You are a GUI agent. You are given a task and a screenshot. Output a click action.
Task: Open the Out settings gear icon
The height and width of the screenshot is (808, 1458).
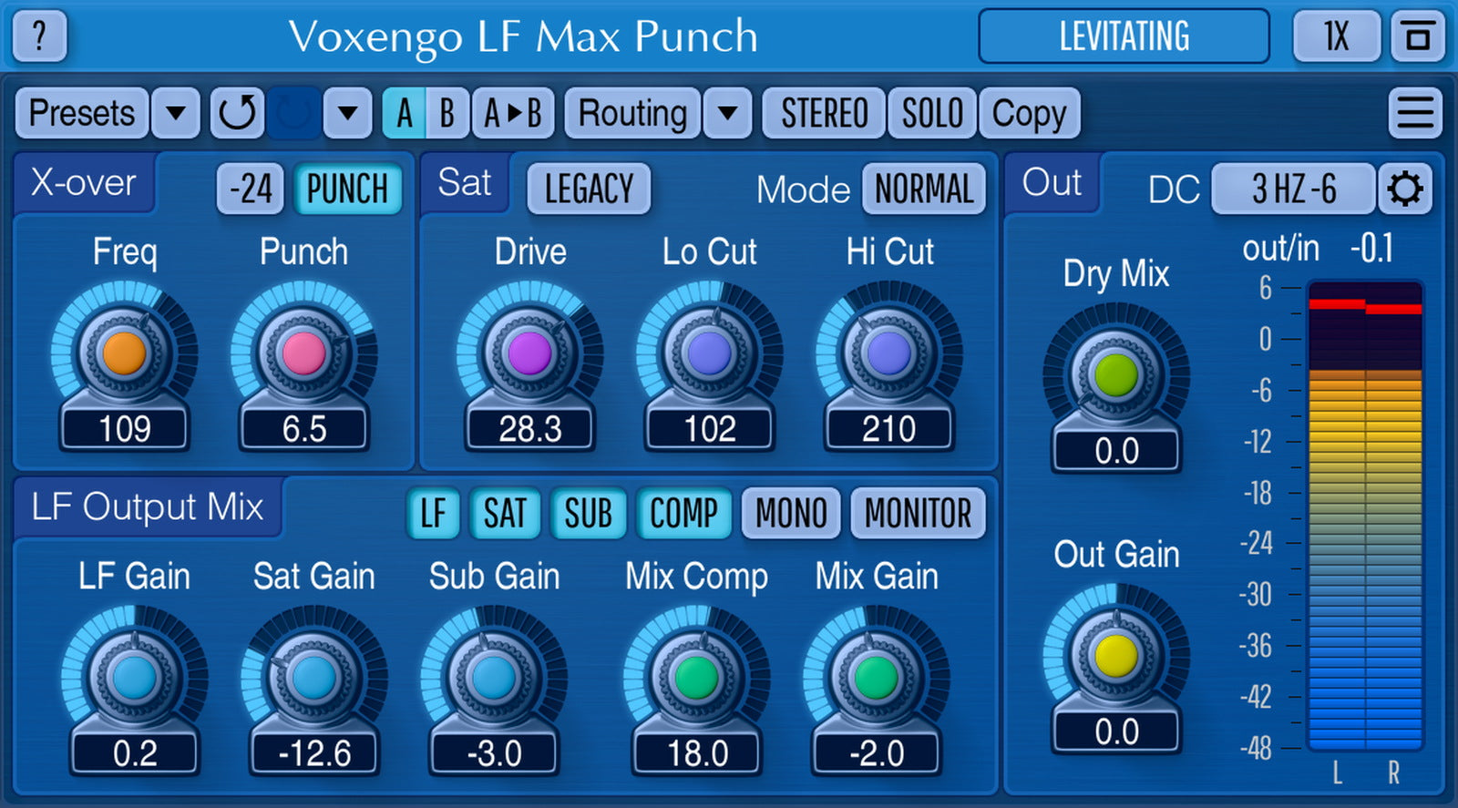pyautogui.click(x=1404, y=189)
